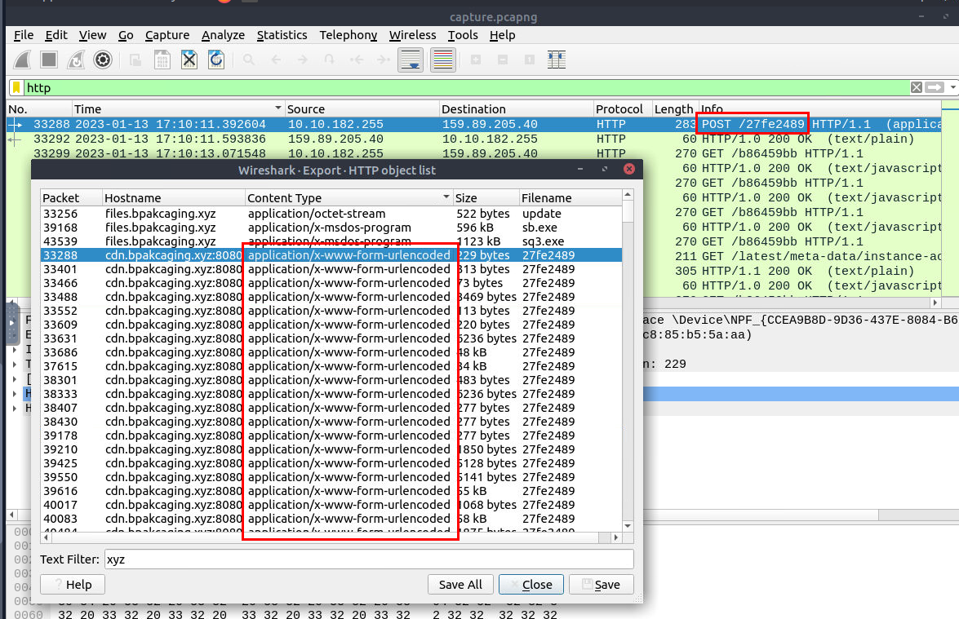Image resolution: width=959 pixels, height=619 pixels.
Task: Restart the current capture
Action: pos(75,60)
